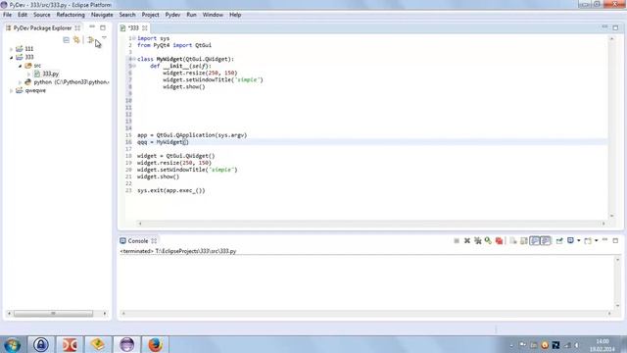Open the Search menu
Screen dimensions: 627x353
[x=127, y=15]
